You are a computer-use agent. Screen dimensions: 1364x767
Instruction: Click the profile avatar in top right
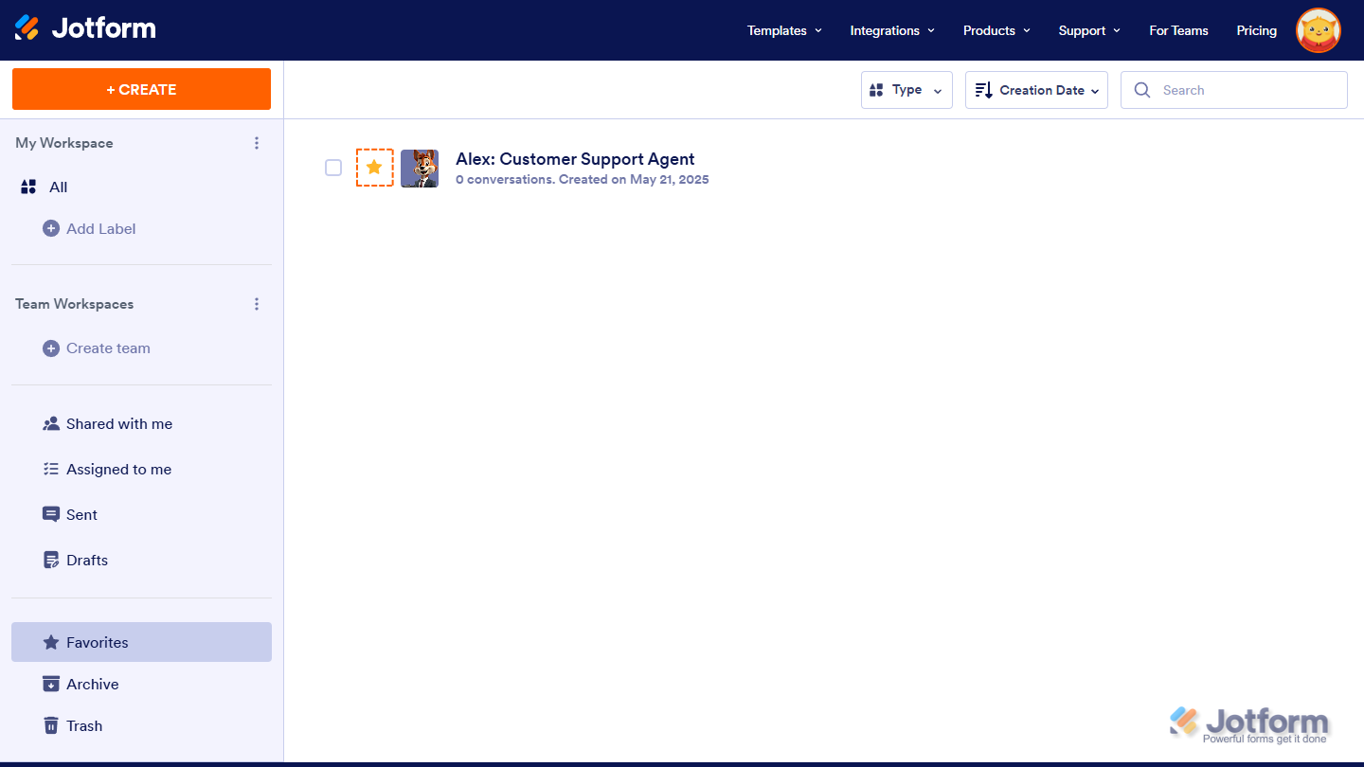1318,29
